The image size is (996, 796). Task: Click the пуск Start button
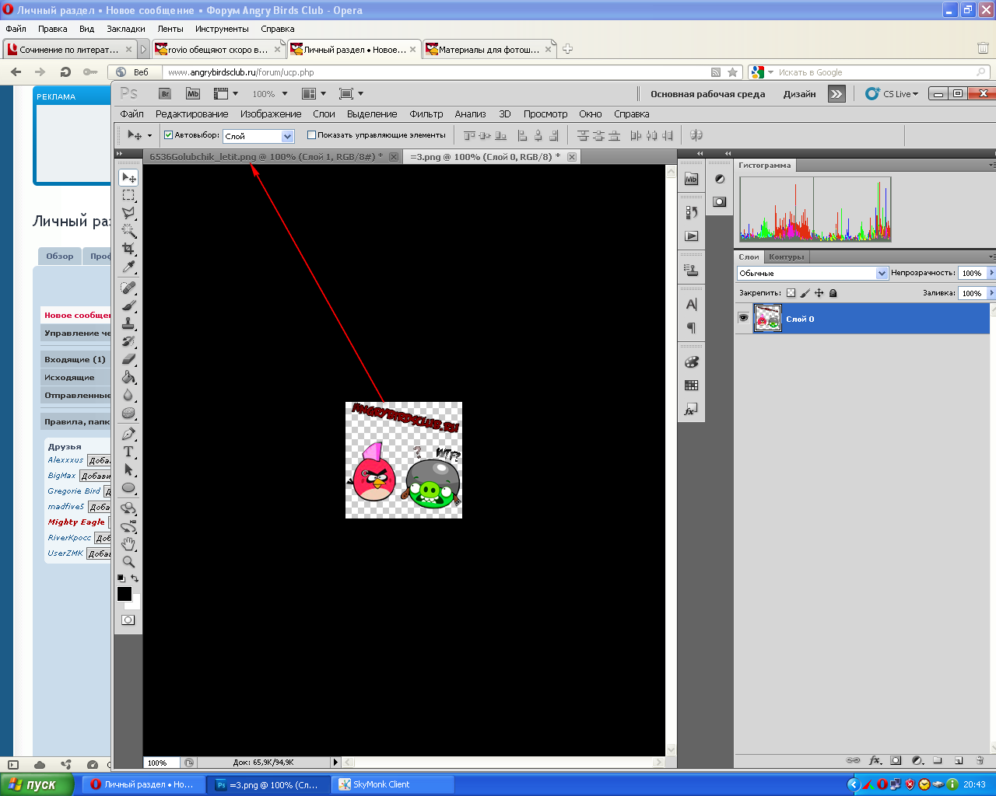(37, 784)
